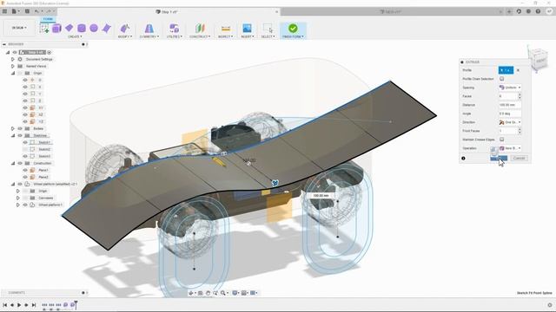This screenshot has height=312, width=556.
Task: Click the OK button in Extrude dialog
Action: (499, 158)
